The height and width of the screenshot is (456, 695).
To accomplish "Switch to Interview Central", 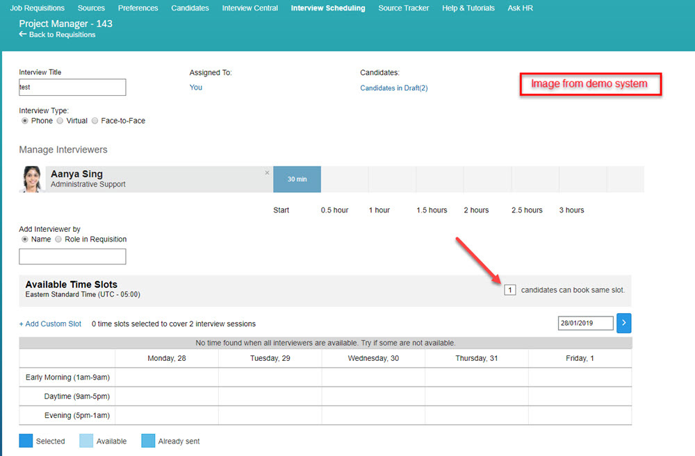I will [250, 8].
